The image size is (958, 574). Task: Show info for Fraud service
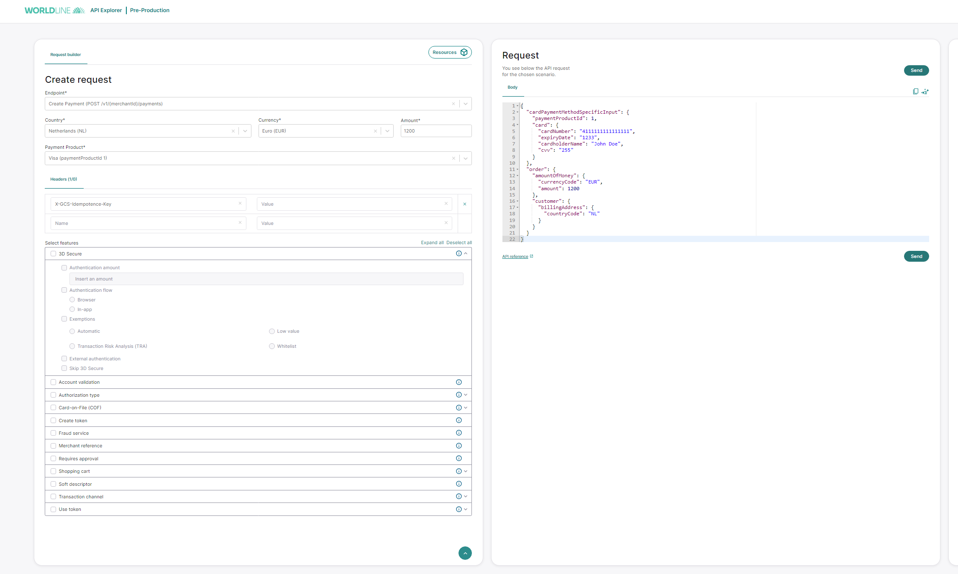tap(459, 433)
